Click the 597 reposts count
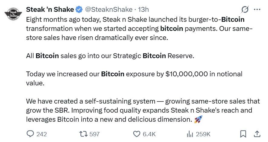Screen dimensions: 268x142 [x=94, y=134]
